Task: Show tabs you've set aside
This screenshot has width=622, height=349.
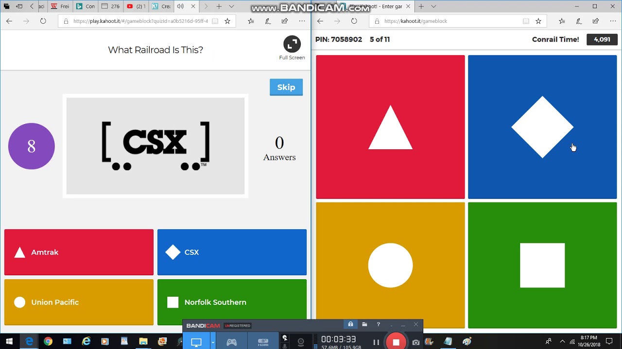Action: point(6,6)
